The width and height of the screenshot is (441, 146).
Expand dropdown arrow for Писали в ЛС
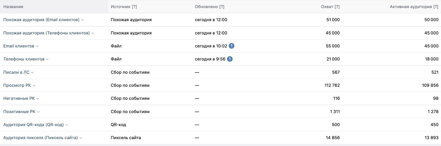(x=32, y=72)
